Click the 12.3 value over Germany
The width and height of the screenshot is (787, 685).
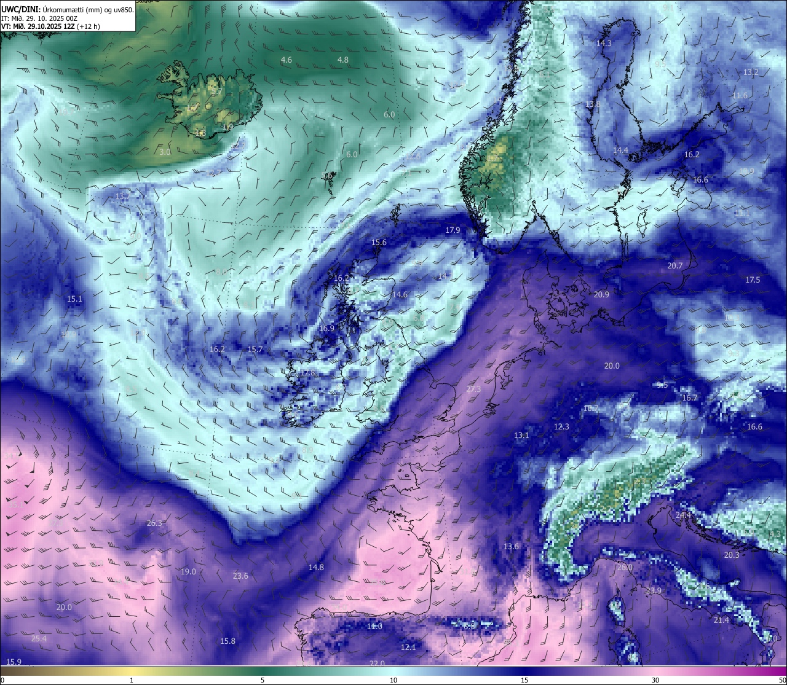561,426
